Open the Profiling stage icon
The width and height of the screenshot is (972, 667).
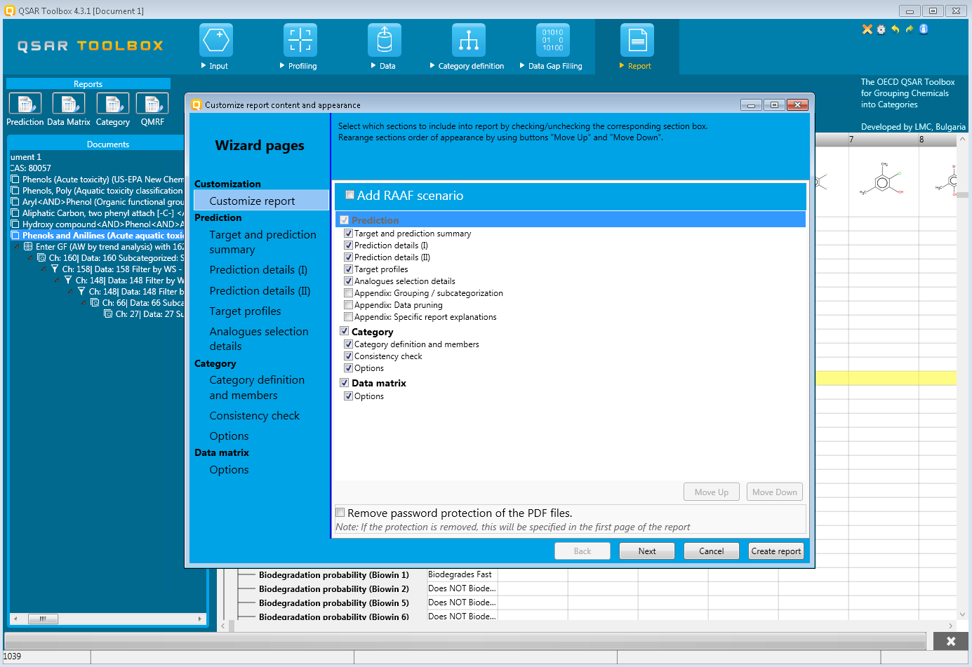tap(300, 41)
